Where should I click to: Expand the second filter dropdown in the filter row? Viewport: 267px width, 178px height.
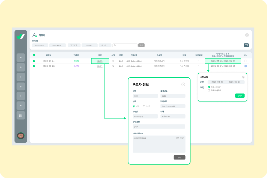coord(57,45)
